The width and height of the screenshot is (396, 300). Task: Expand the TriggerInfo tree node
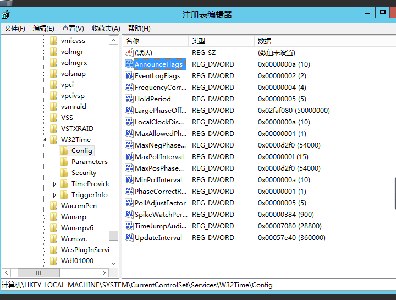pyautogui.click(x=54, y=195)
